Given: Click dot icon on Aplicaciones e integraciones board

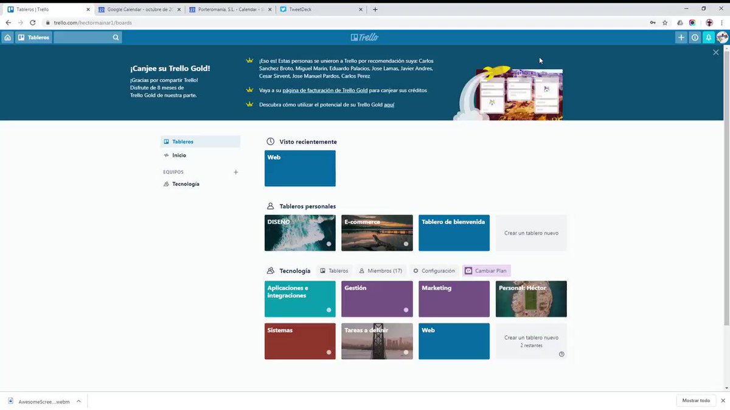Looking at the screenshot, I should pos(329,310).
